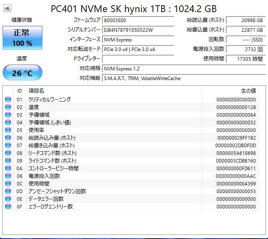This screenshot has width=268, height=239.
Task: Click status icon for row 0C 使用時間
Action: pos(8,183)
